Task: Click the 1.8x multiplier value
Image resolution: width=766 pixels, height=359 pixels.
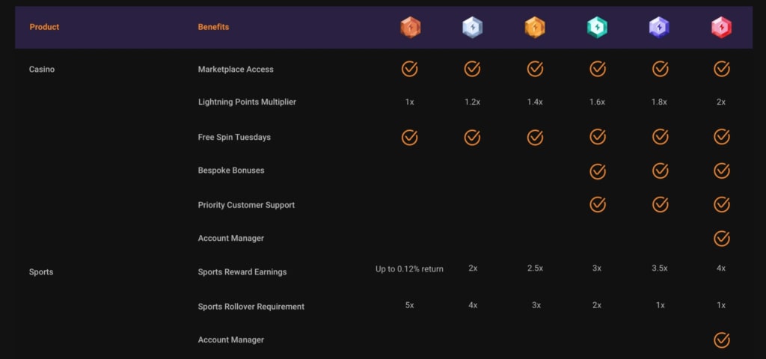Action: point(660,102)
